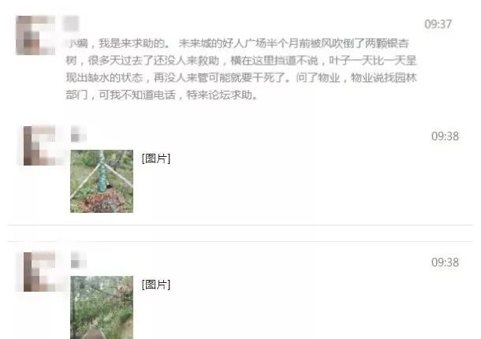Select the blurred avatar of first message
This screenshot has height=339, width=481.
pos(35,35)
